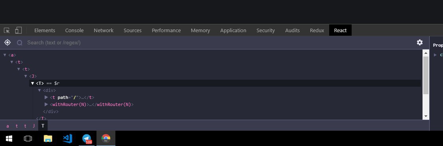
Task: Open Task View in taskbar
Action: point(28,139)
